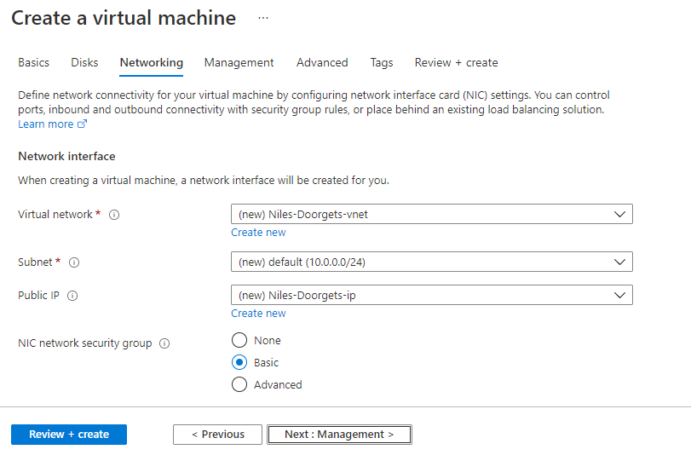Click info icon for NIC network security group
Image resolution: width=691 pixels, height=461 pixels.
pos(164,343)
